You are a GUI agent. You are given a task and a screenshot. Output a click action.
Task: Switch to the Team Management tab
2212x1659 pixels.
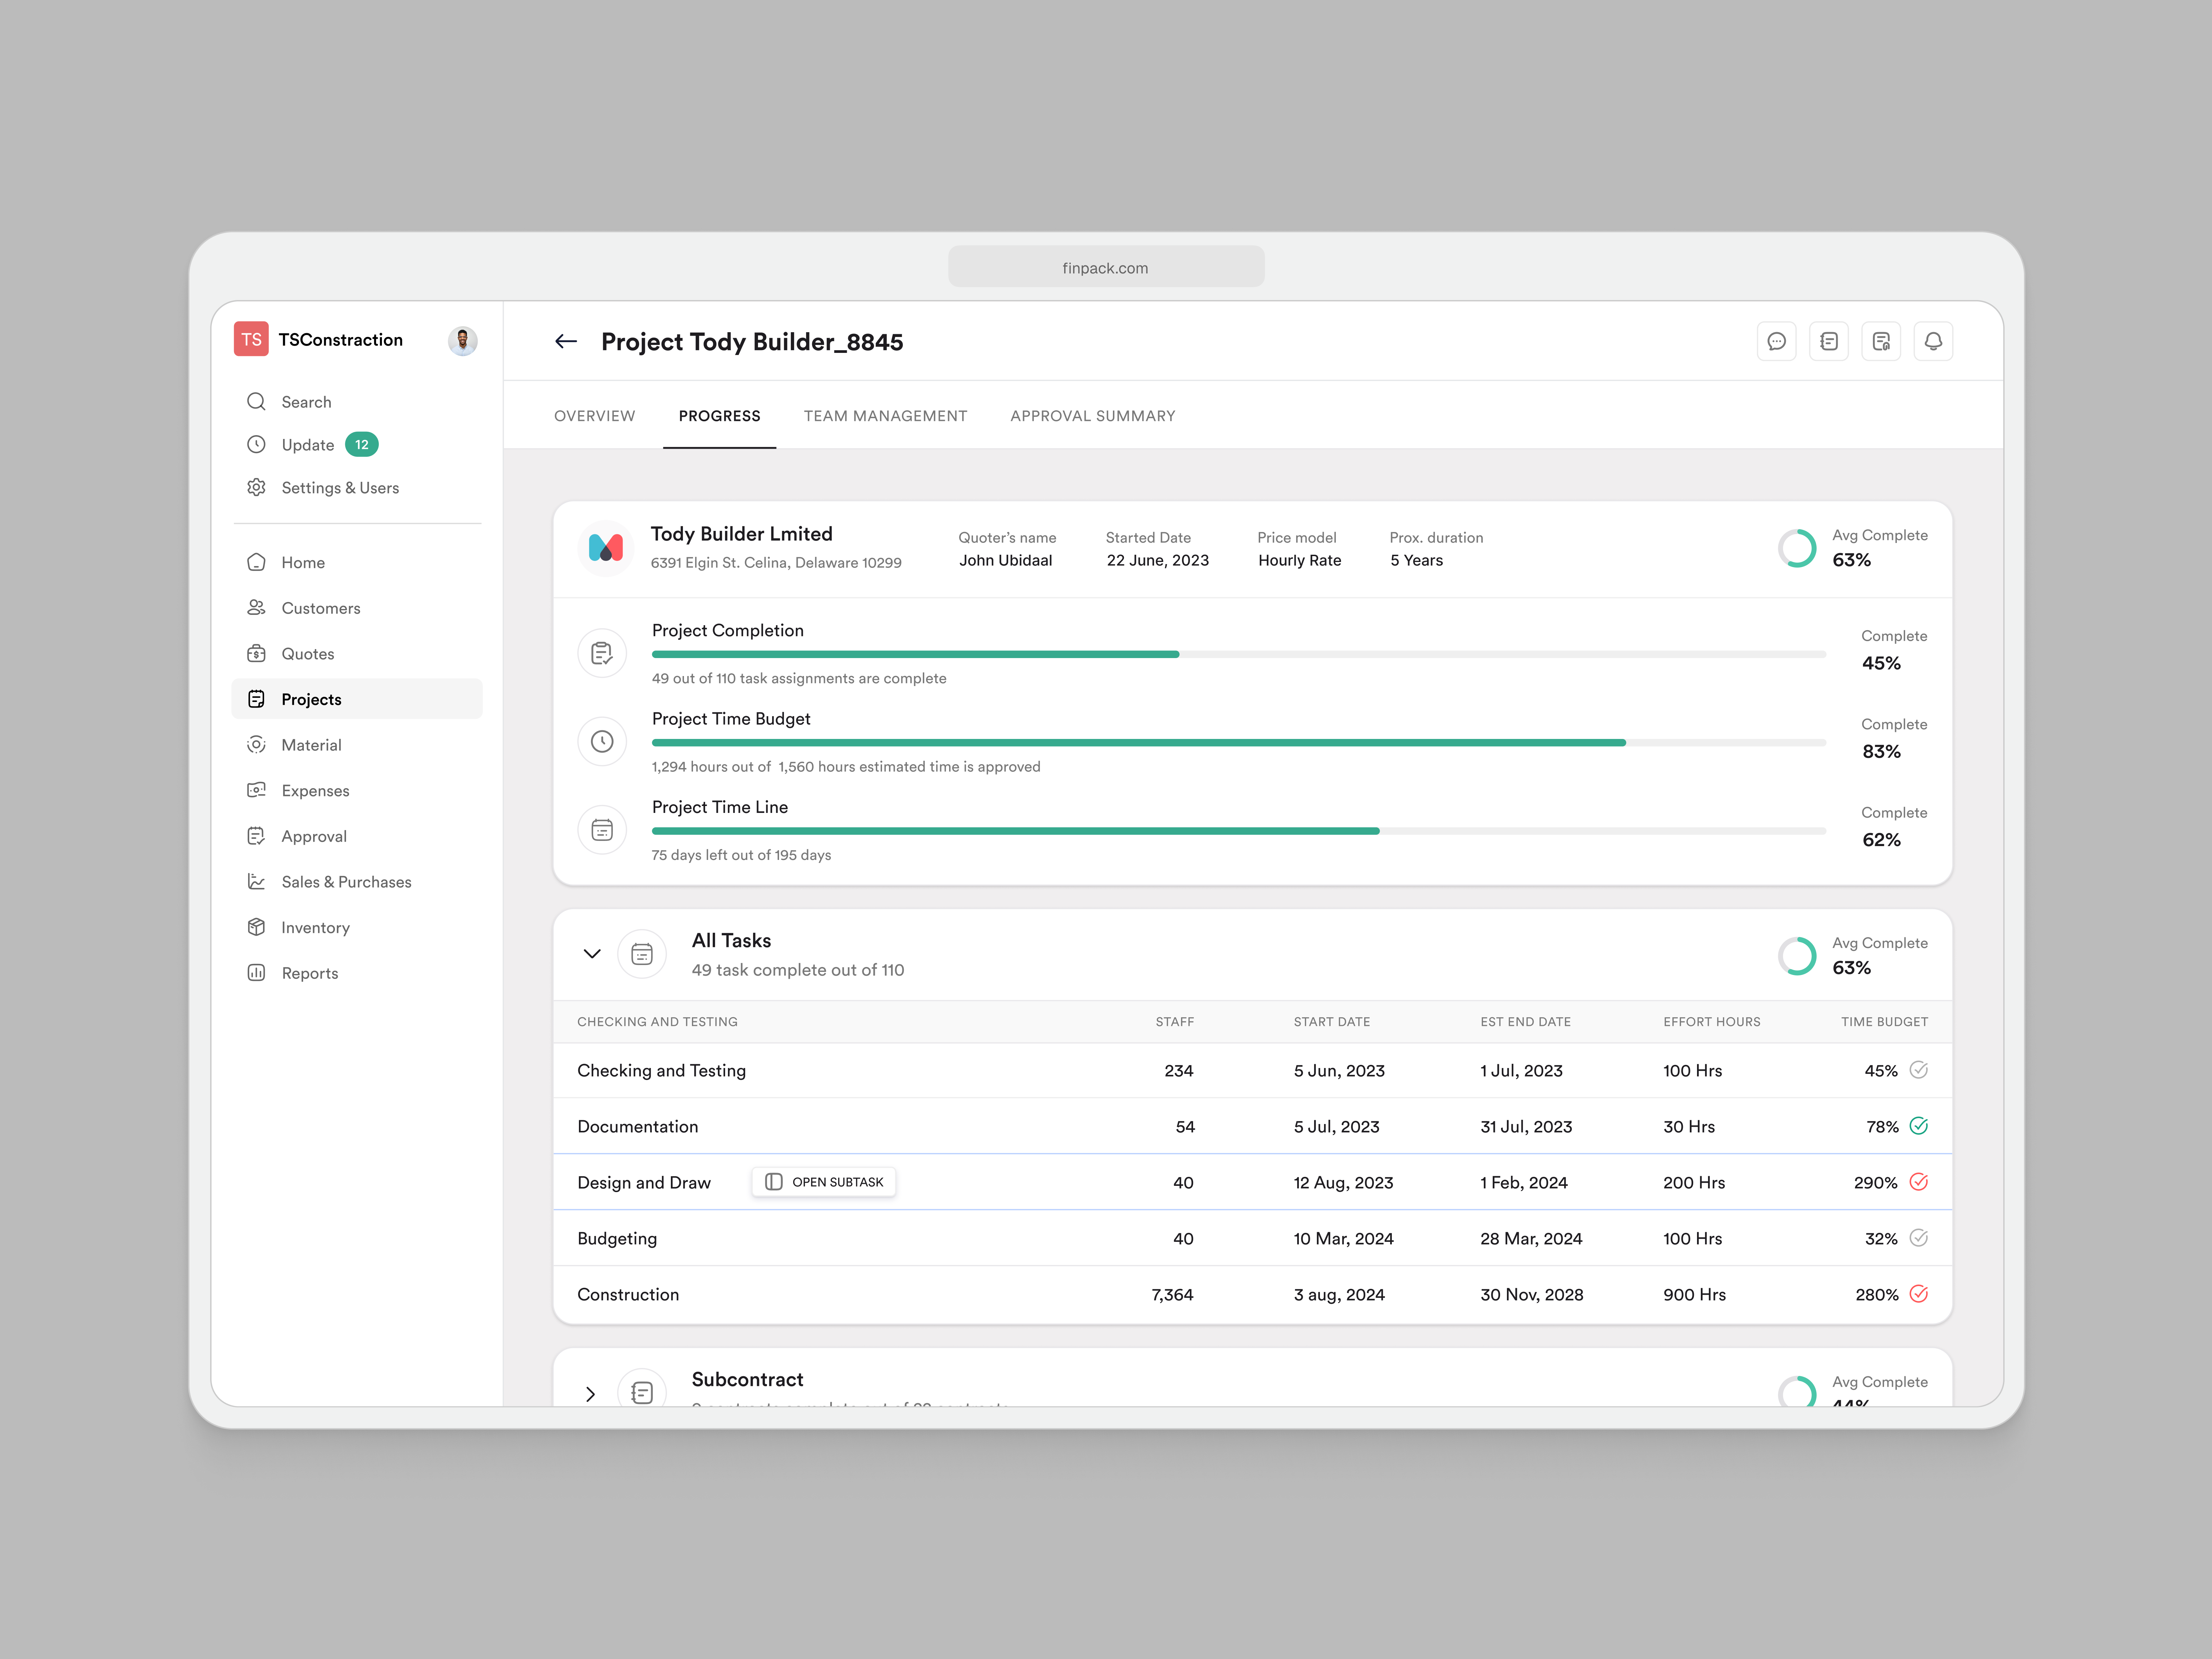tap(885, 416)
